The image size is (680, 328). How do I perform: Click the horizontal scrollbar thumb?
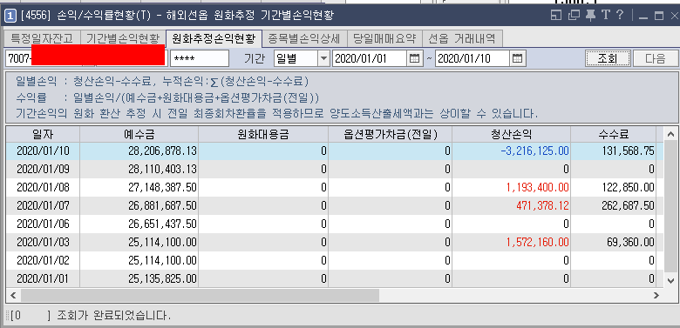[200, 296]
